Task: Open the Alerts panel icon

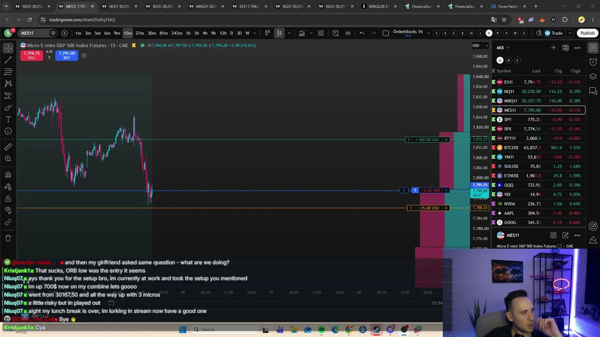Action: click(x=593, y=62)
